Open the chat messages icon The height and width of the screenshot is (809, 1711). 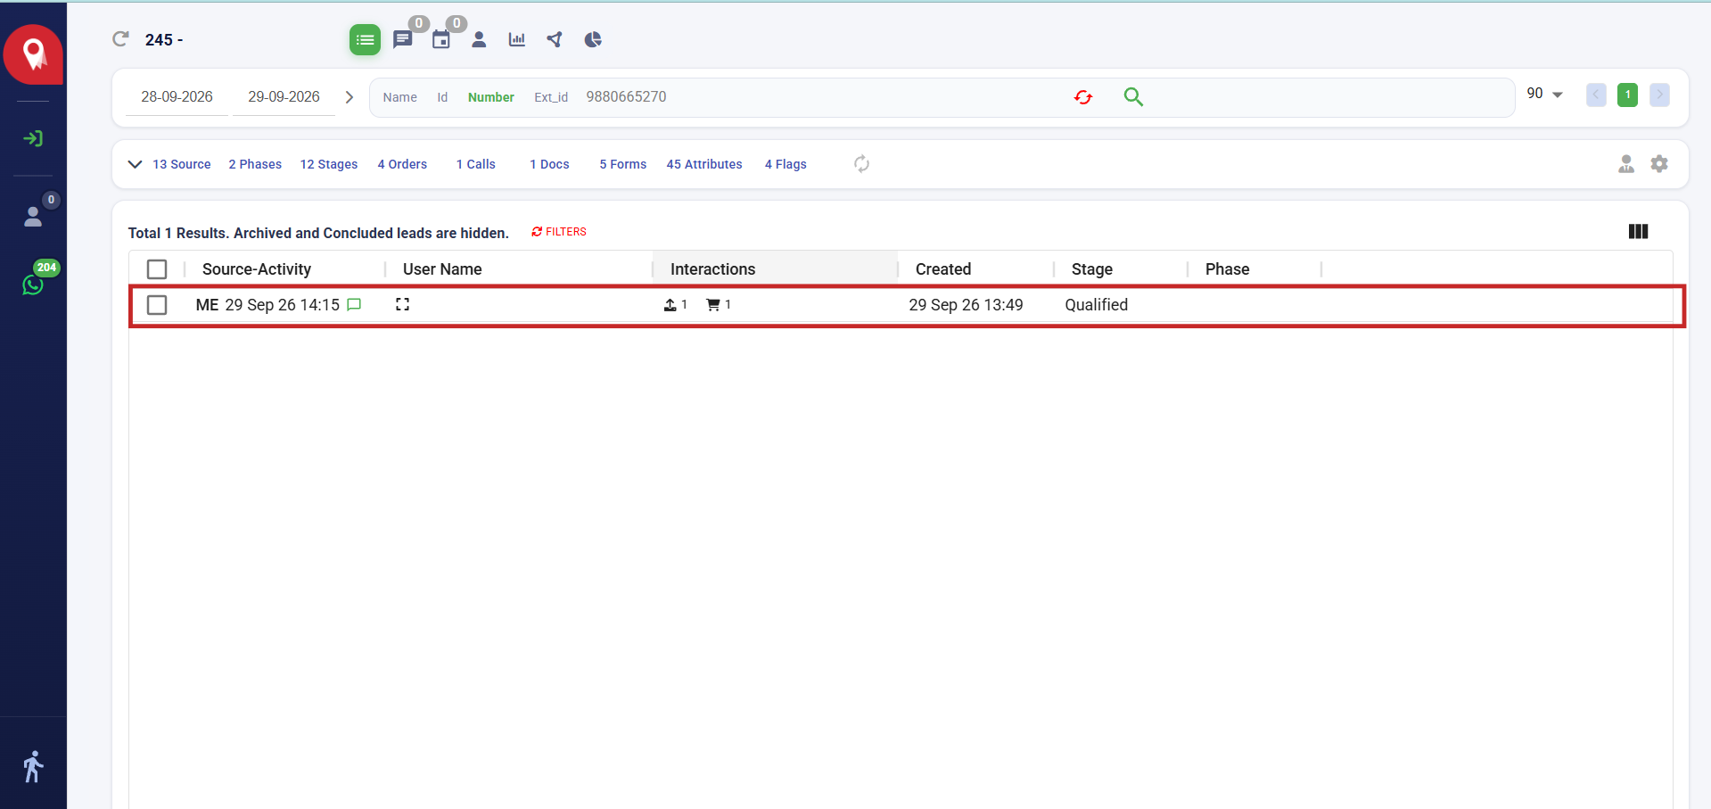403,39
